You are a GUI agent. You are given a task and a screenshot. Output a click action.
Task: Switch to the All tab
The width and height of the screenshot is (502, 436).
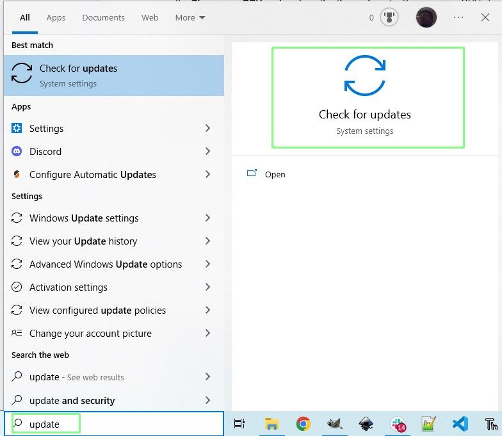pyautogui.click(x=24, y=18)
